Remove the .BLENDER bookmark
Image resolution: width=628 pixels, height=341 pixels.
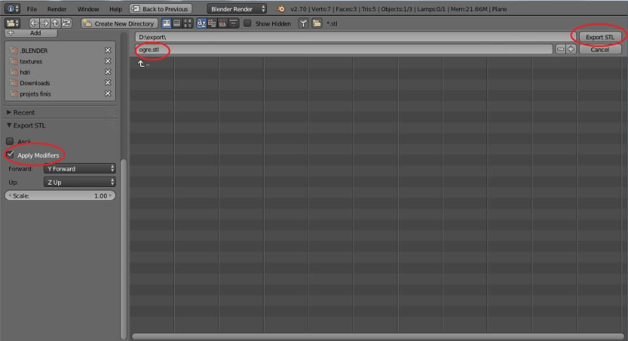tap(107, 50)
